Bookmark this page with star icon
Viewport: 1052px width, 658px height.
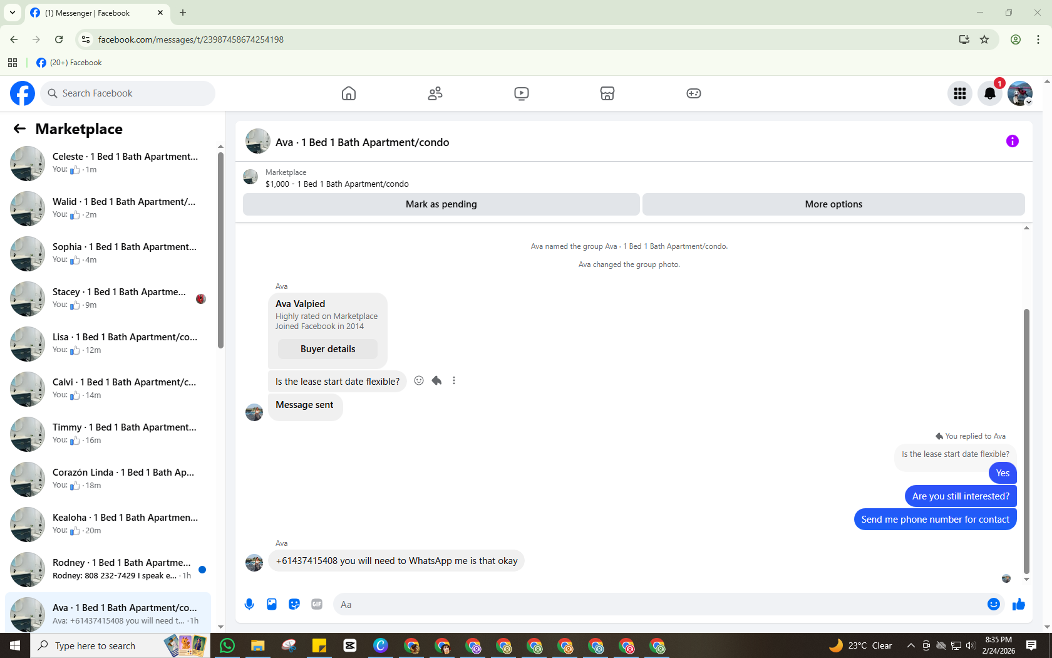984,39
